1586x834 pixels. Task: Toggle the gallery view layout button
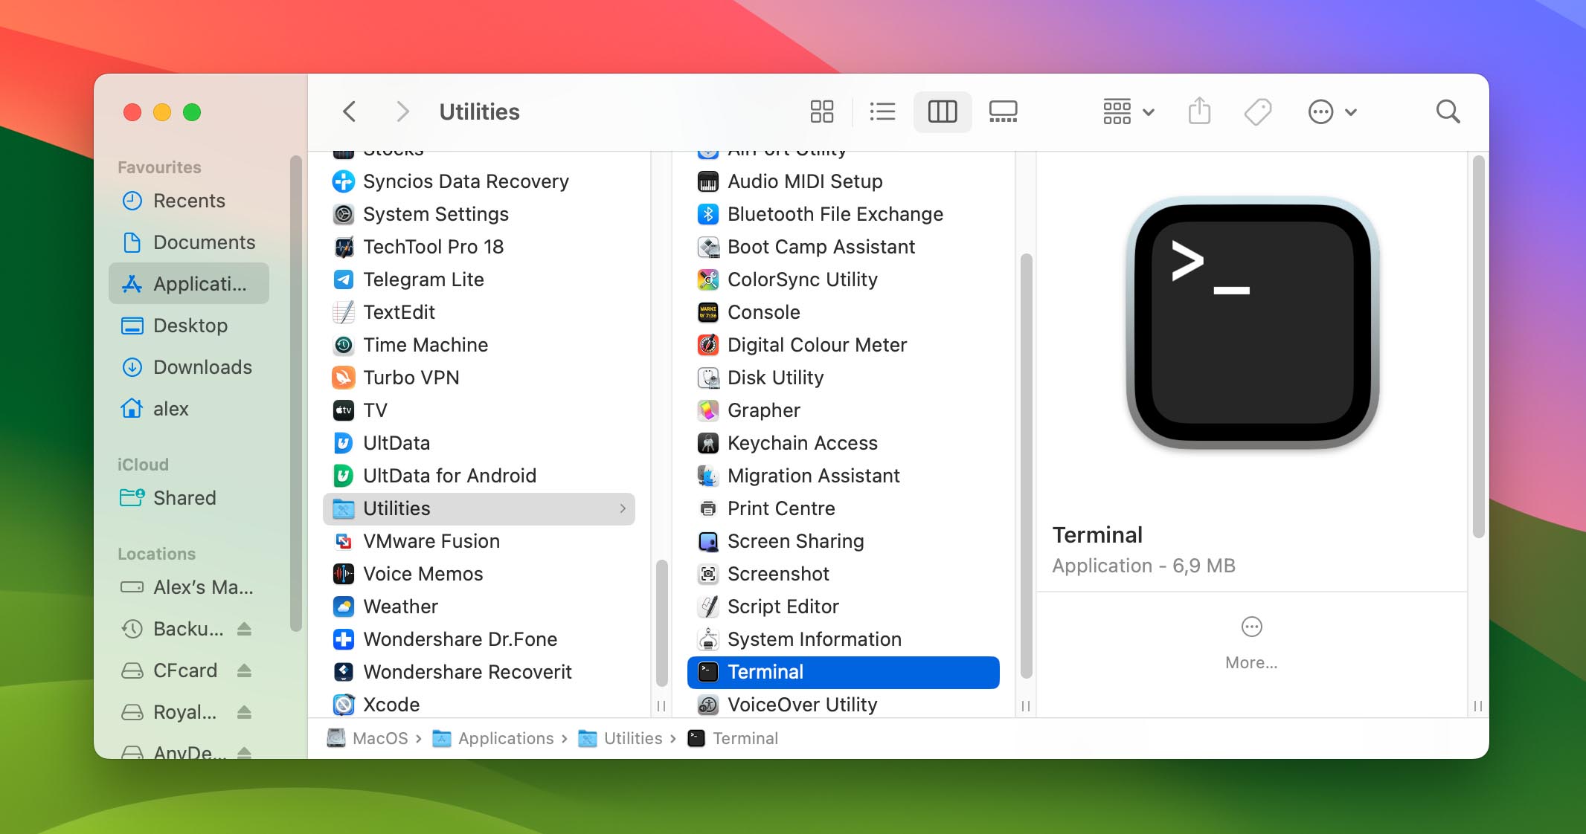click(1003, 111)
